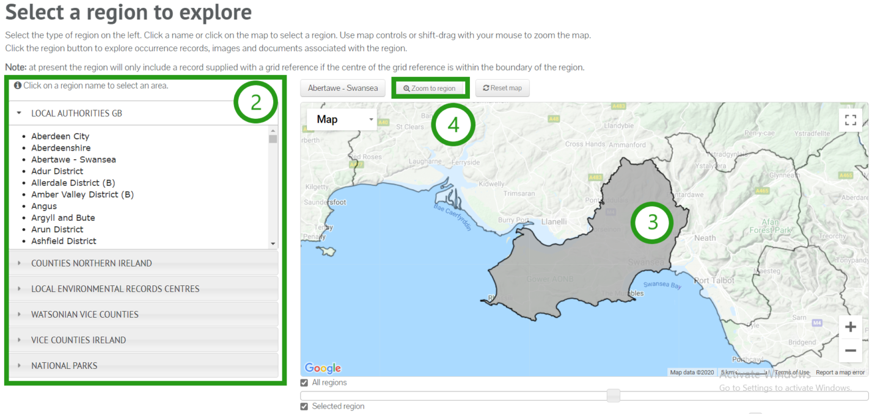This screenshot has width=880, height=414.
Task: Open the Google logo on the map
Action: 323,368
